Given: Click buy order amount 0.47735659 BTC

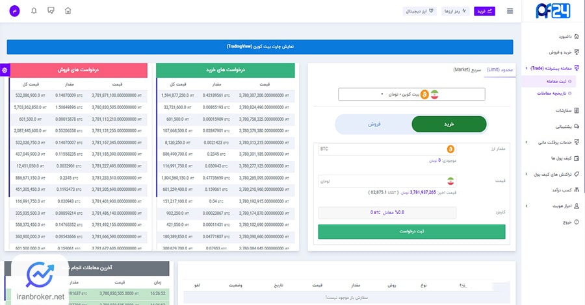Looking at the screenshot, I should 216,178.
